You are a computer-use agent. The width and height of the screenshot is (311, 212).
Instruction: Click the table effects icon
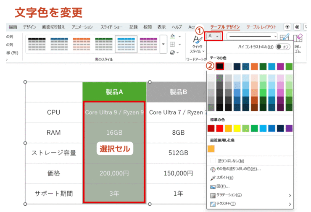pos(173,52)
